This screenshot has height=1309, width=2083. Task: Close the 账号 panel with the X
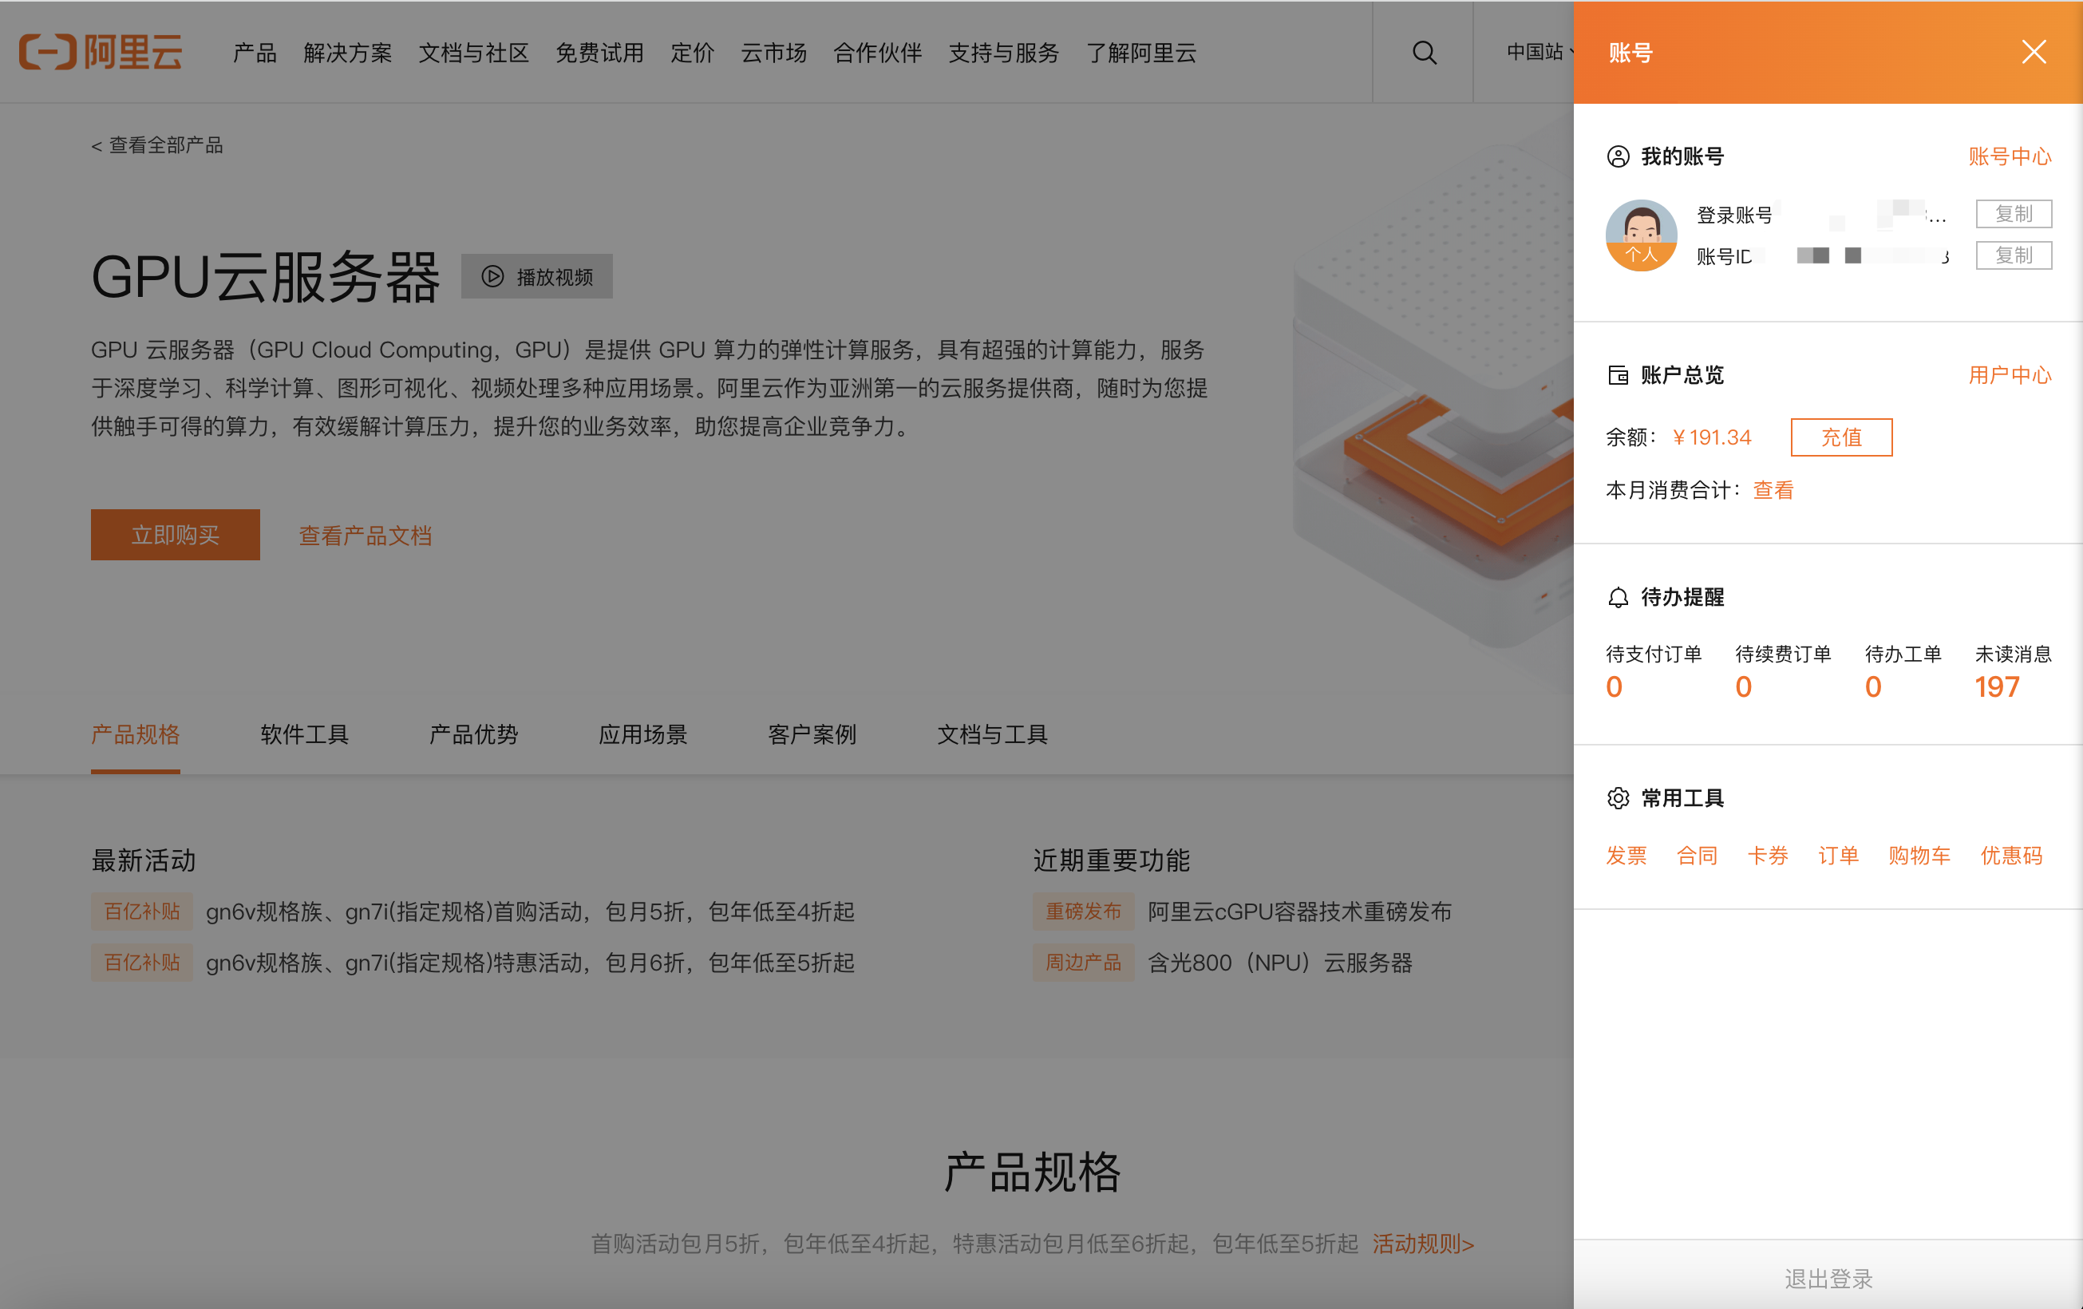(2034, 52)
